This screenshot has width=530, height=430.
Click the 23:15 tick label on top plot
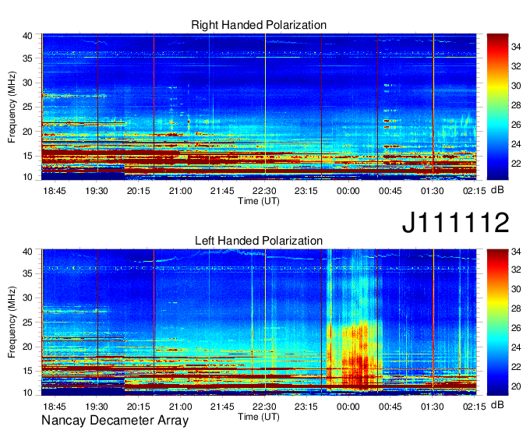point(306,191)
